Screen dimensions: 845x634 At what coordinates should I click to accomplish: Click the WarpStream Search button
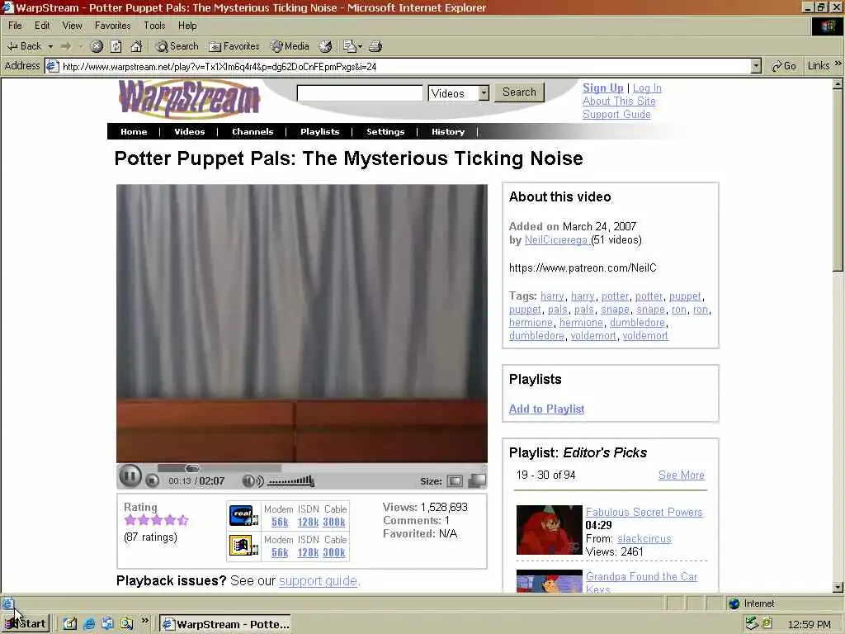(x=520, y=92)
